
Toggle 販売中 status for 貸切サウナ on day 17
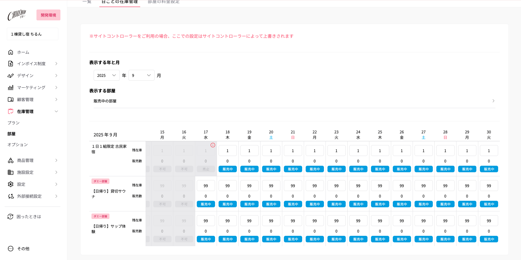point(206,204)
